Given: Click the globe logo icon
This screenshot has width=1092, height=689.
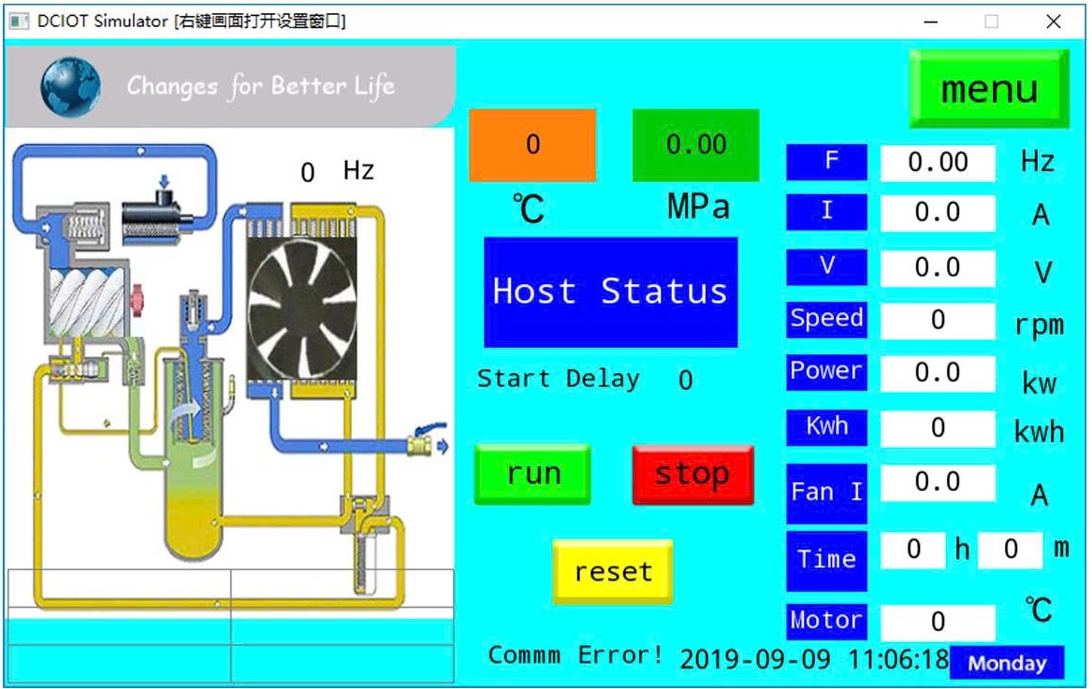Looking at the screenshot, I should tap(70, 86).
